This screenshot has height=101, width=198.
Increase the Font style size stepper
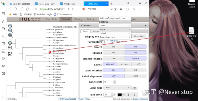pyautogui.click(x=112, y=94)
